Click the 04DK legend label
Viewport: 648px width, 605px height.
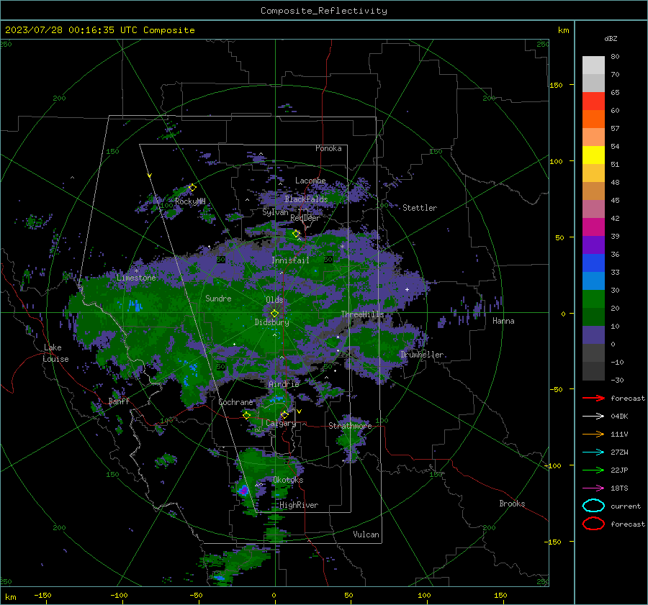coord(619,417)
